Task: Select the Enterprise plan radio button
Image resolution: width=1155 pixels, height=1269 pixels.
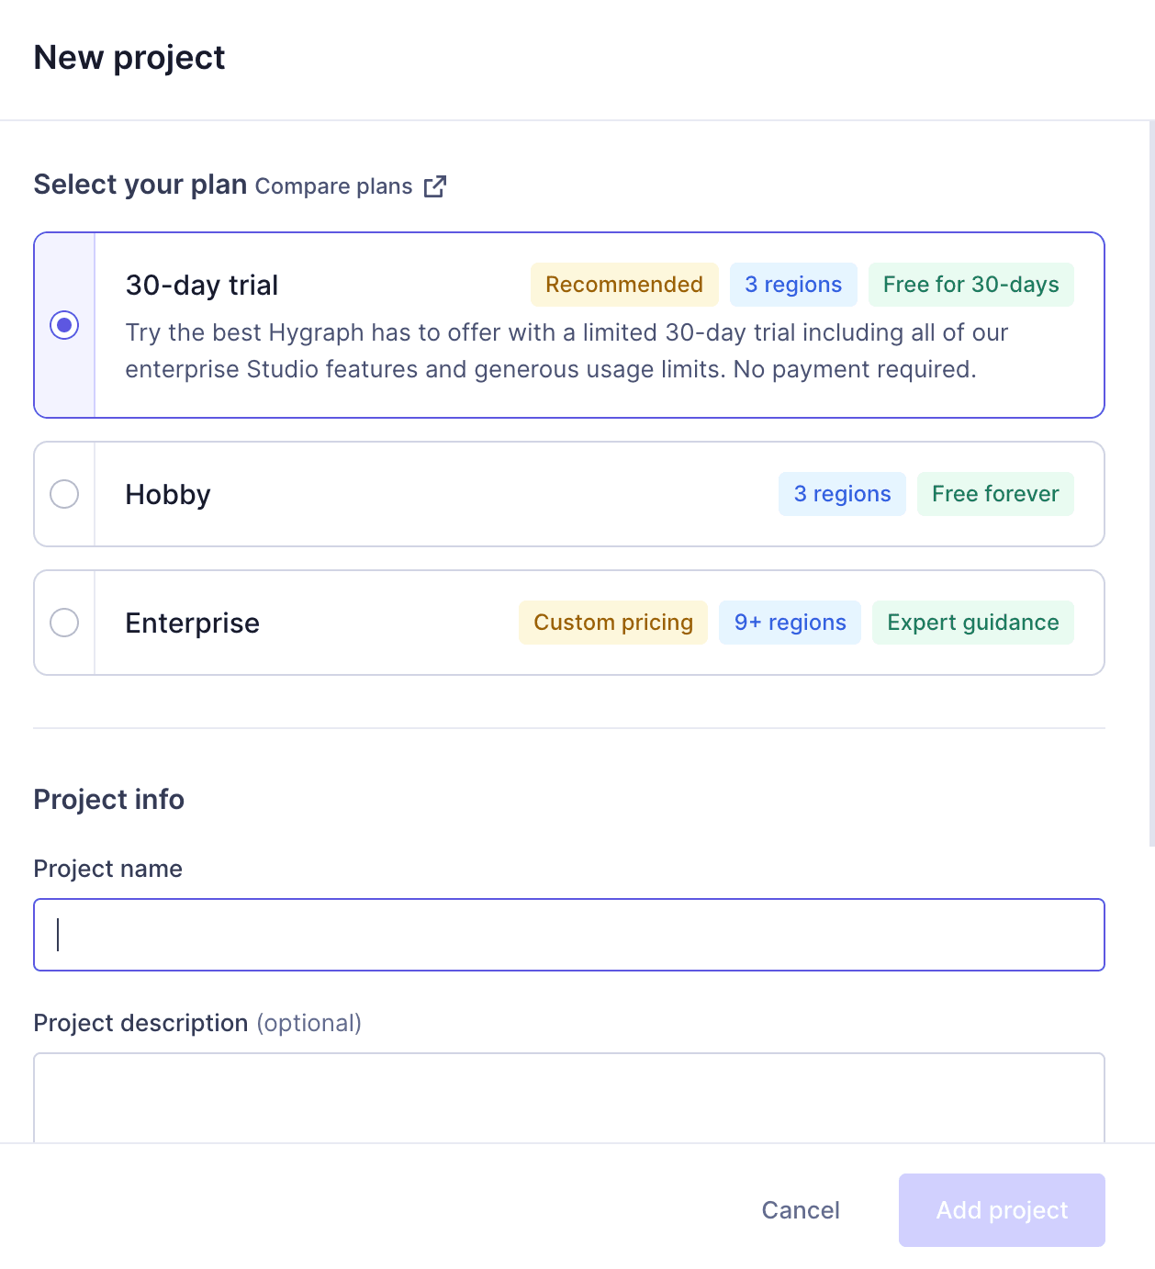Action: click(64, 623)
